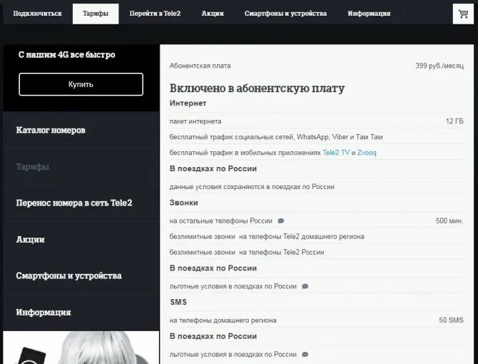Open the shopping cart icon

click(x=463, y=14)
